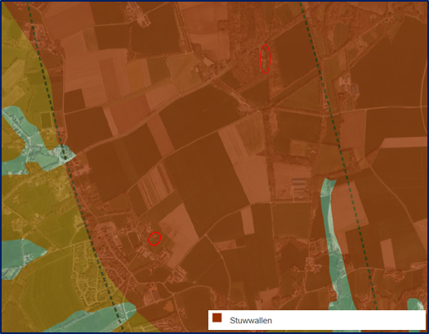Select the striped light-and-dark strip field
429x334 pixels.
click(x=156, y=185)
